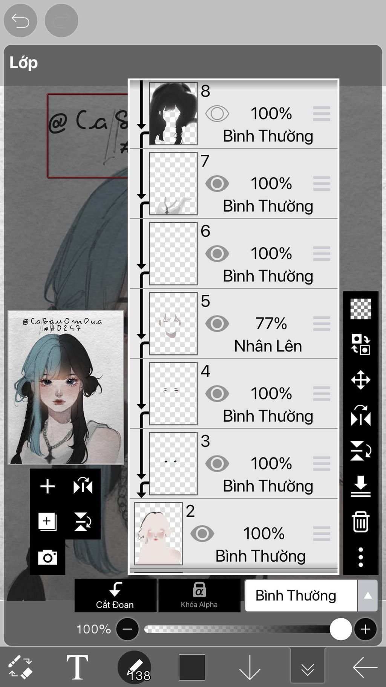This screenshot has height=687, width=386.
Task: Toggle the Khóa Alpha lock button
Action: point(199,595)
